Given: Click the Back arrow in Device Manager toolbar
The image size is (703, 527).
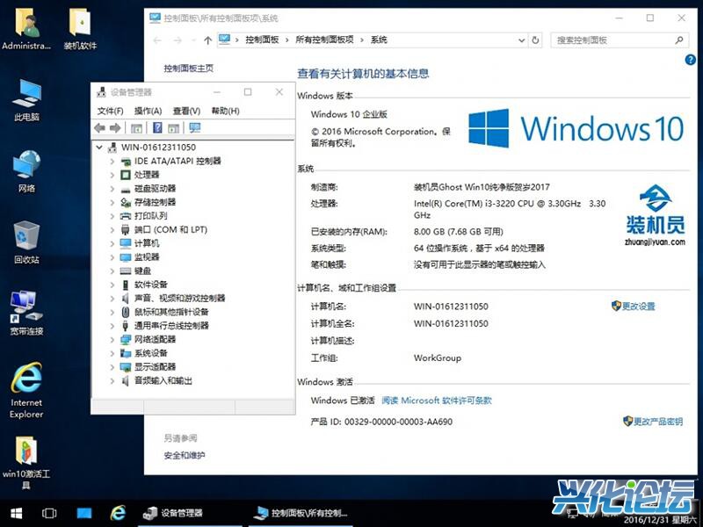Looking at the screenshot, I should tap(100, 128).
